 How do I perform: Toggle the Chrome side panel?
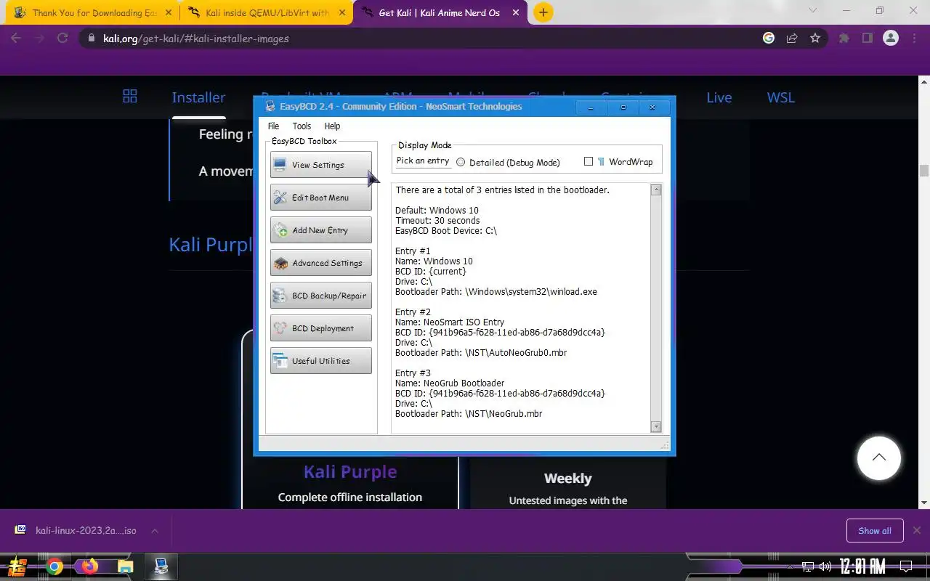point(867,38)
